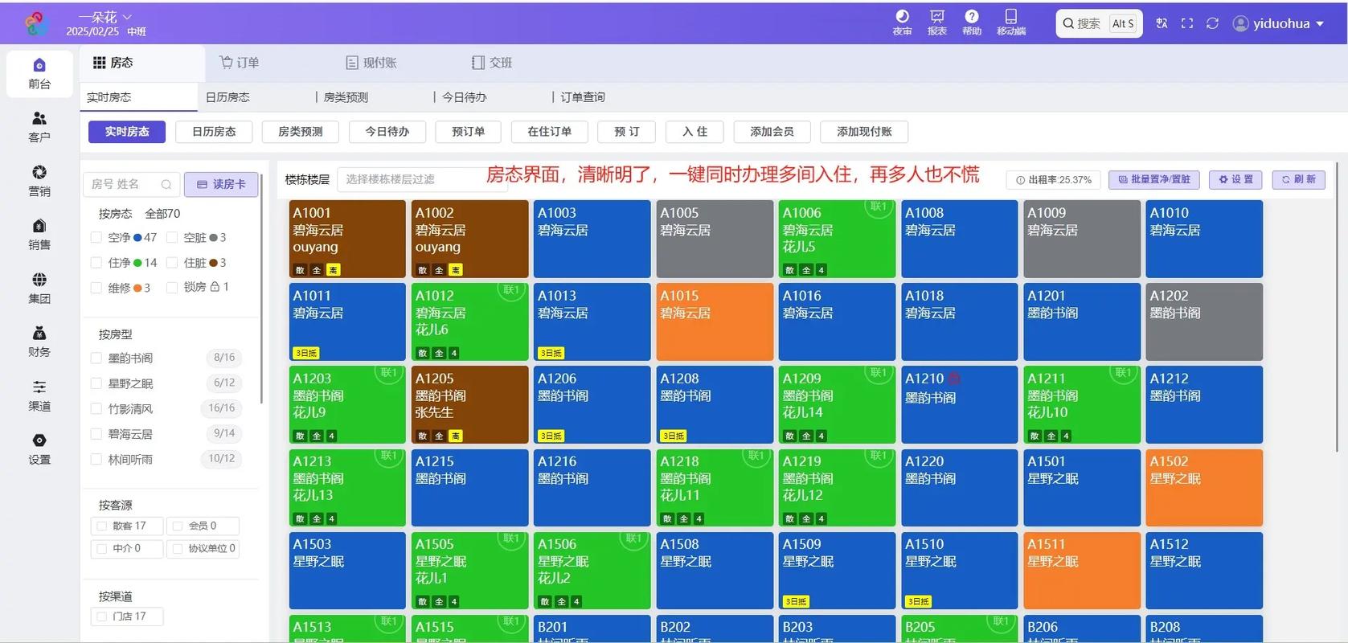The height and width of the screenshot is (643, 1348).
Task: Click the 3日抵 tag on room A1509
Action: pos(796,601)
